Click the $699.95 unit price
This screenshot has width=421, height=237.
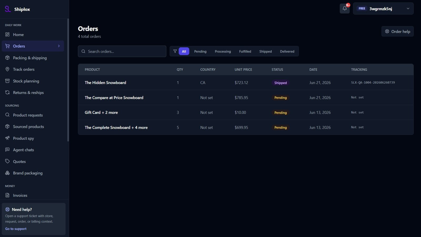pyautogui.click(x=241, y=127)
